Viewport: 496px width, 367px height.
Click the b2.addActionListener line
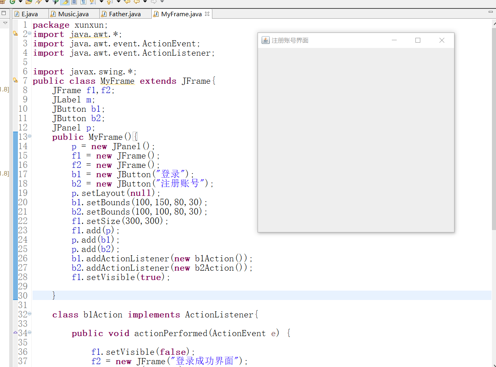(162, 268)
